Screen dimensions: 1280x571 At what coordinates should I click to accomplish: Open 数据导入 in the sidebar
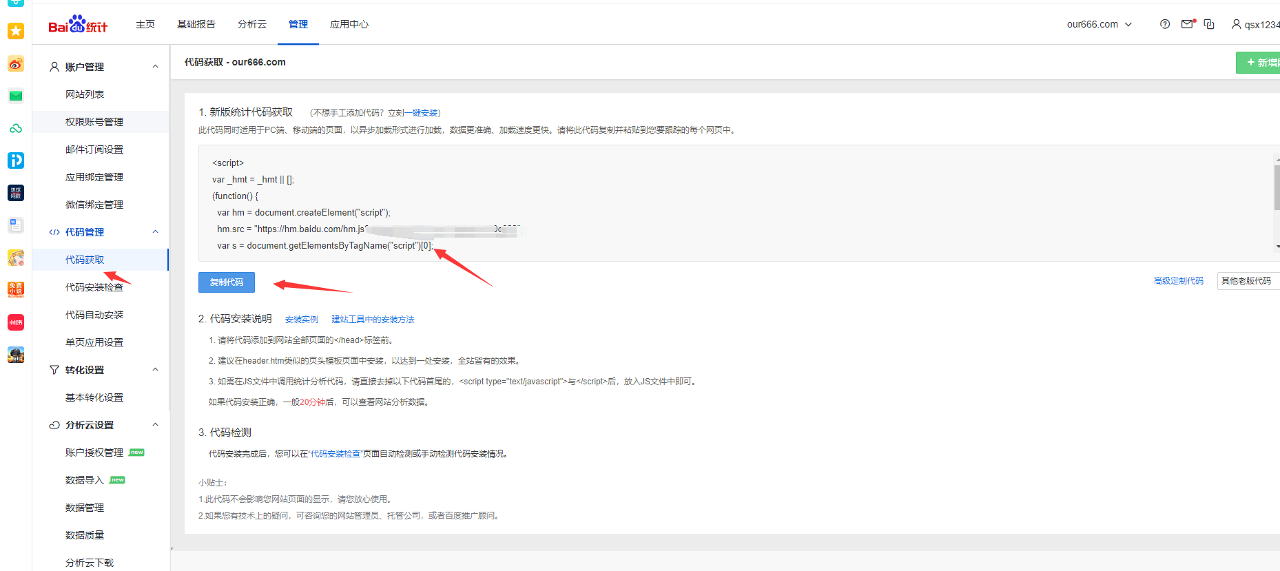click(x=85, y=480)
